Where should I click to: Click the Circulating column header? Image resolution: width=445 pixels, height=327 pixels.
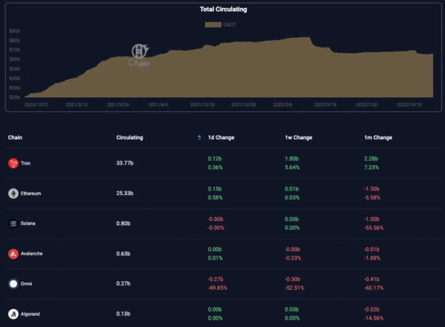click(x=130, y=137)
